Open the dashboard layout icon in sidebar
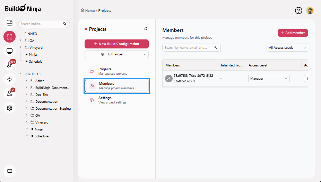The image size is (321, 182). coord(9,22)
